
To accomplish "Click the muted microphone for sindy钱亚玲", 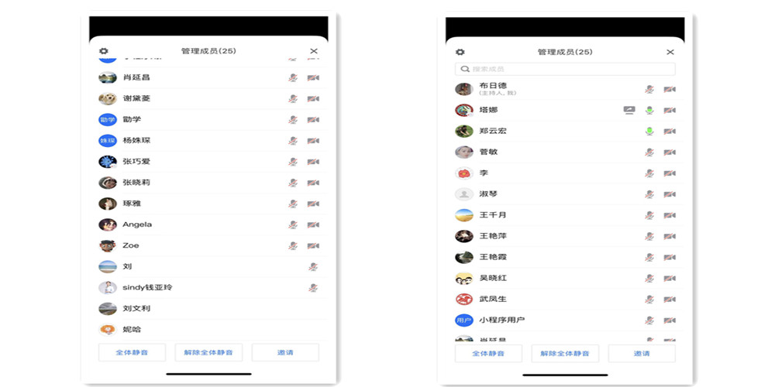I will [313, 287].
